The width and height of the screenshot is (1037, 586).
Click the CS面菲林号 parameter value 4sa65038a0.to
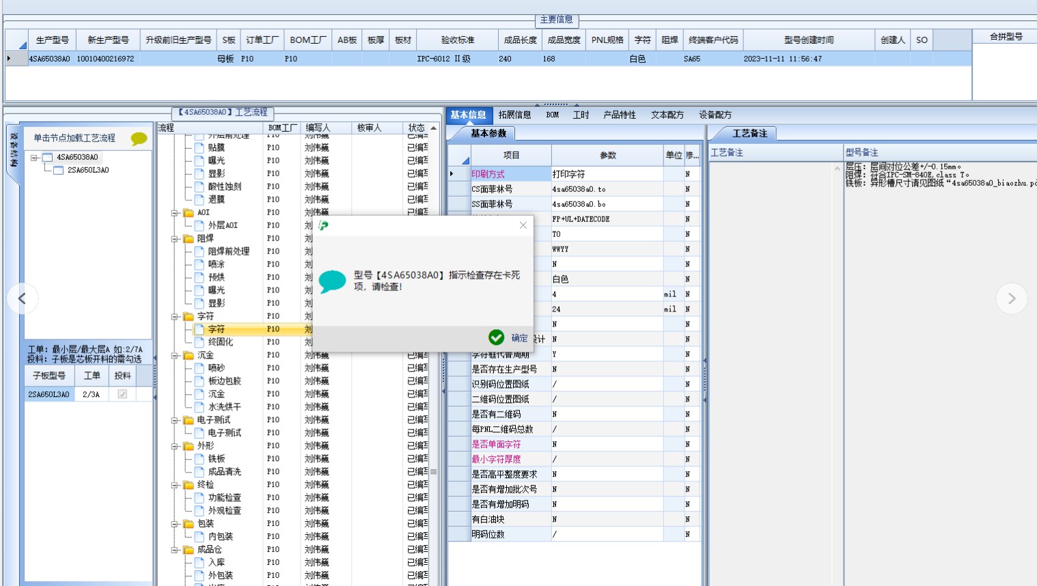pos(607,189)
